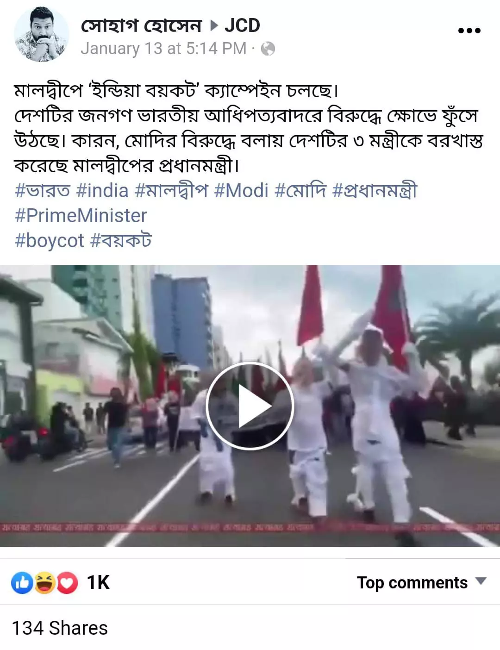
Task: Click the arrow between poster name and JCD
Action: click(x=213, y=25)
